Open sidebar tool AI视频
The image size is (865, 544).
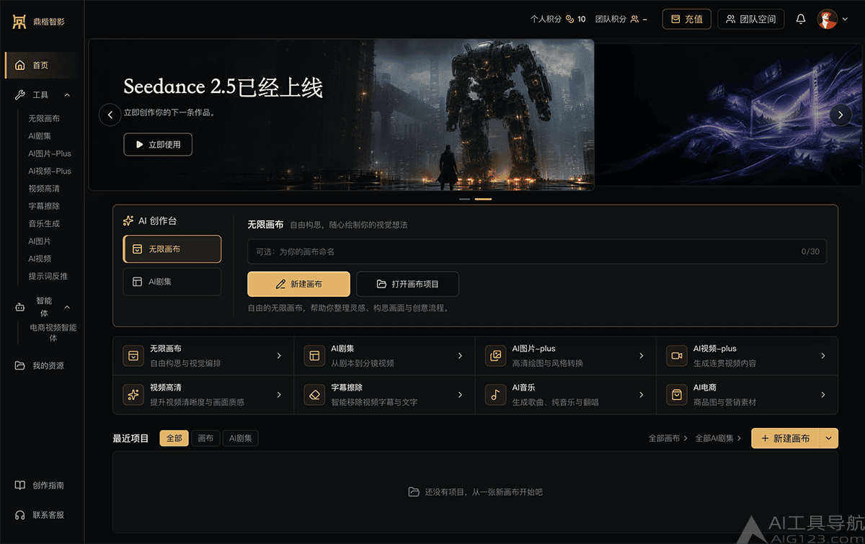coord(40,259)
